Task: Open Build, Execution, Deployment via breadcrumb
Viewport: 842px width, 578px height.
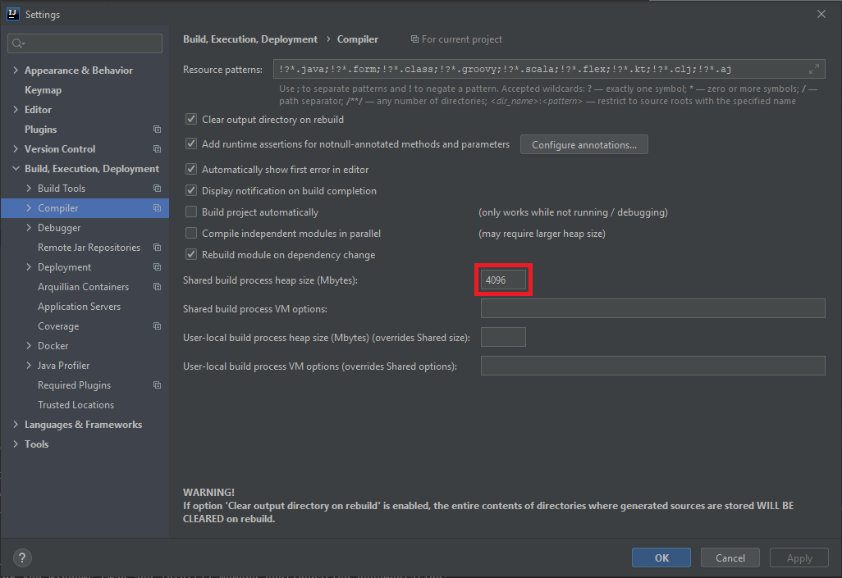Action: pyautogui.click(x=250, y=39)
